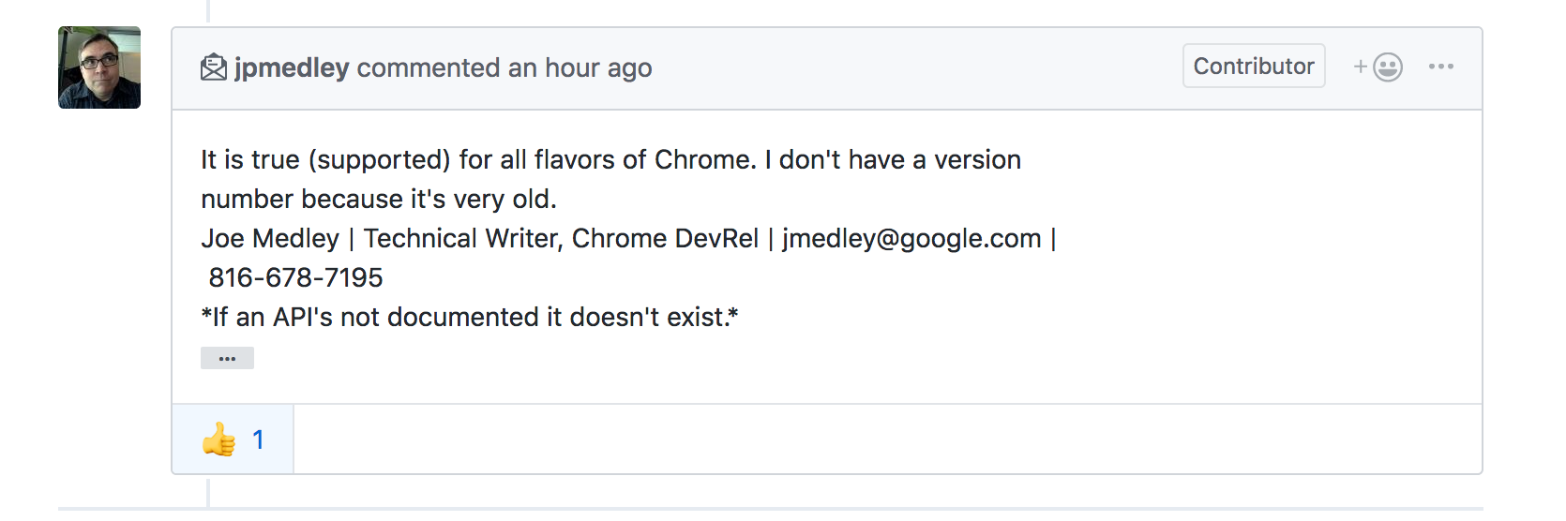Click the jmedley@google.com email address
This screenshot has height=521, width=1566.
[911, 239]
